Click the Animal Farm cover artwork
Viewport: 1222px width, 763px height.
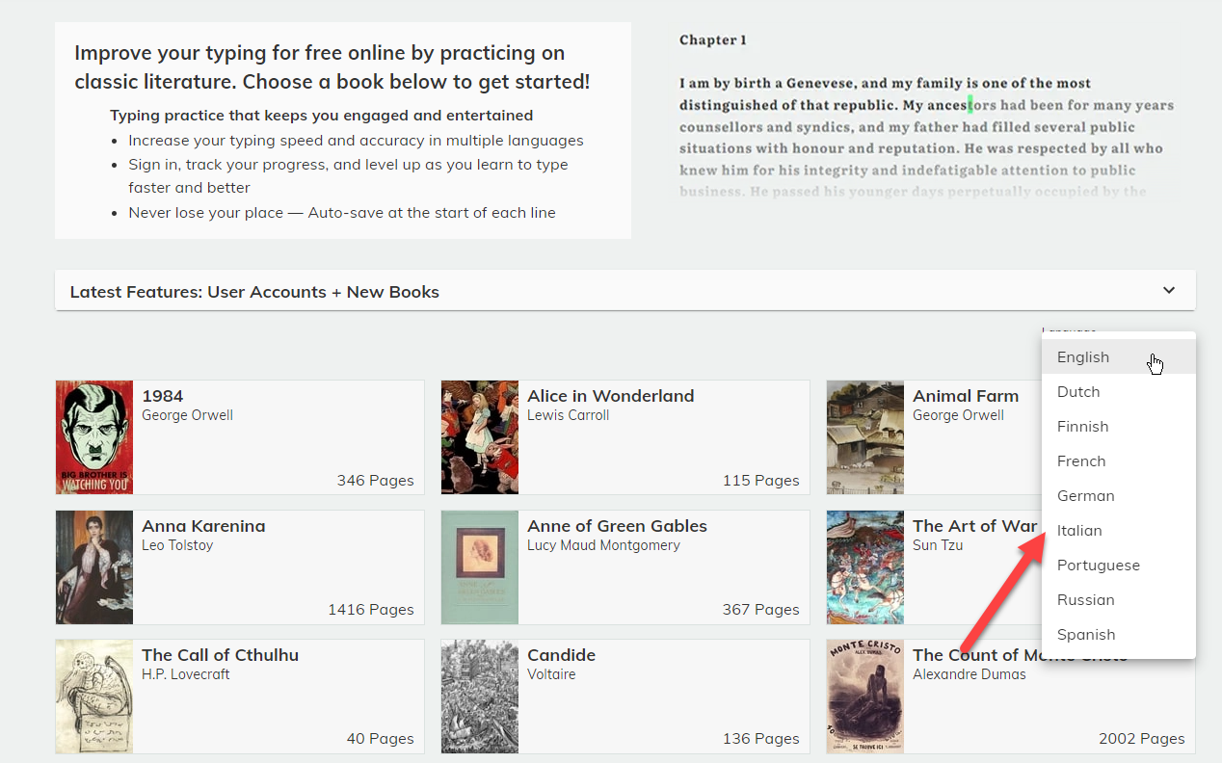click(x=865, y=437)
